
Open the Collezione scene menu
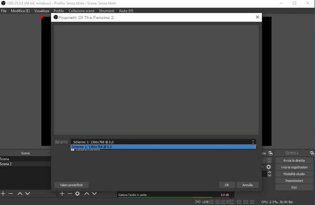pos(82,11)
